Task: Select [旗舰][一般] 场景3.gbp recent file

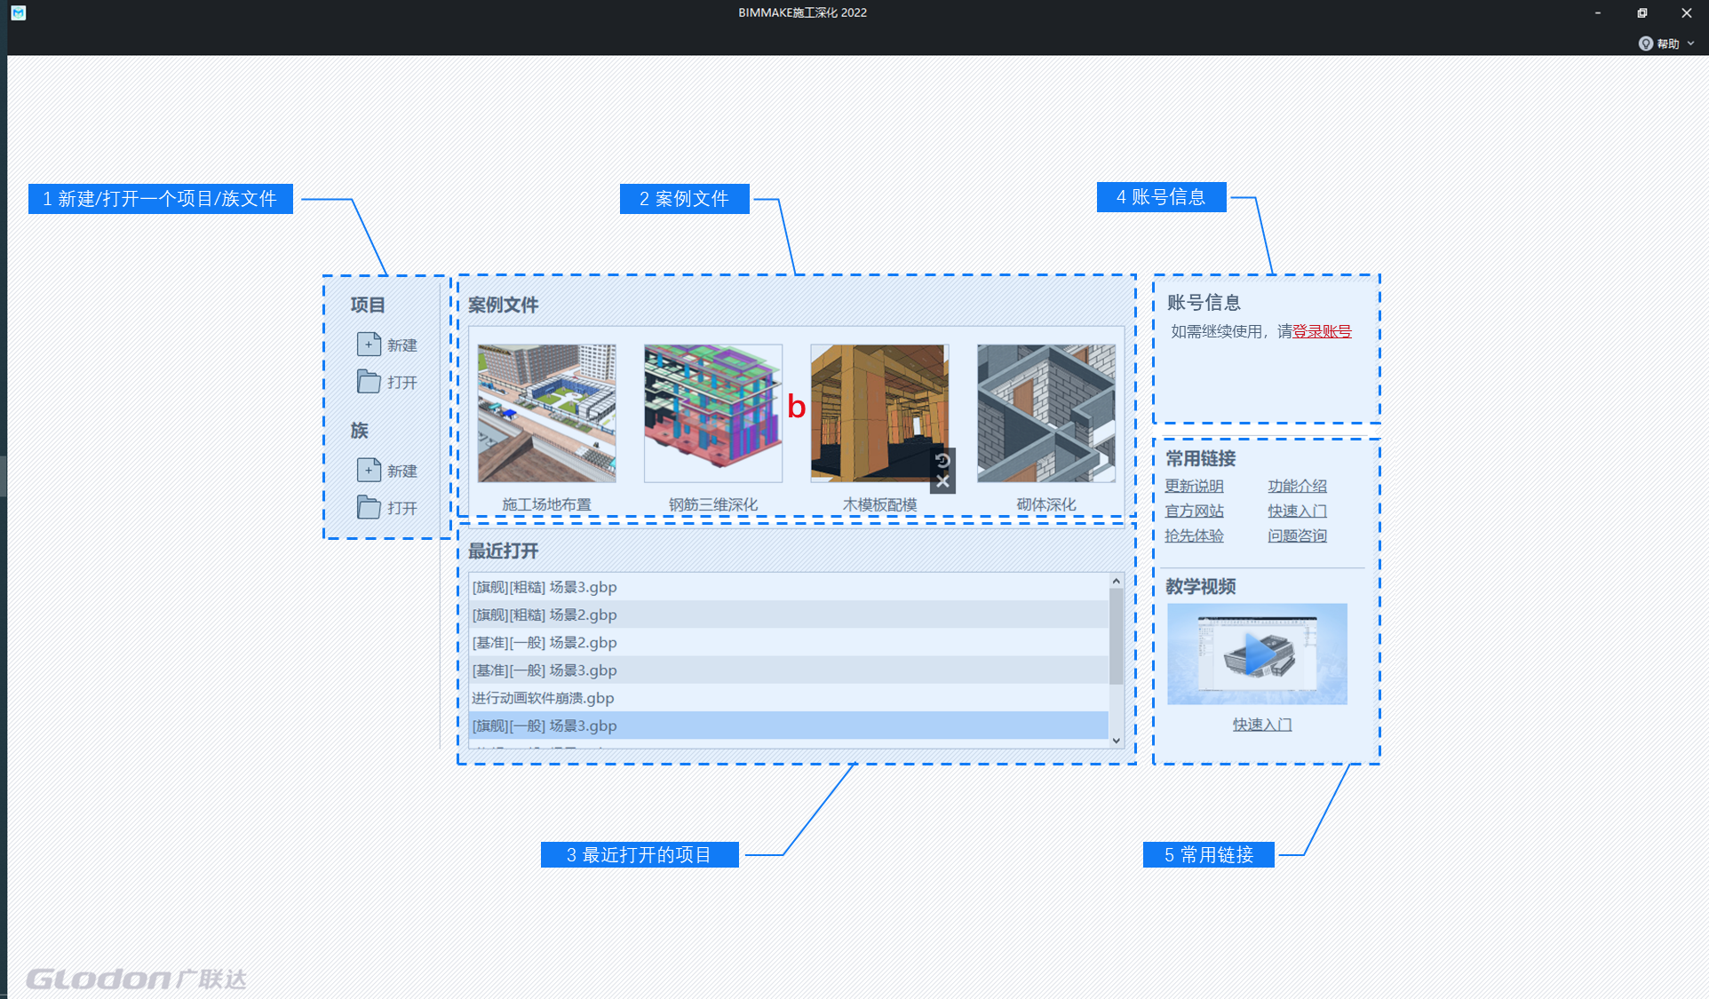Action: pyautogui.click(x=789, y=725)
